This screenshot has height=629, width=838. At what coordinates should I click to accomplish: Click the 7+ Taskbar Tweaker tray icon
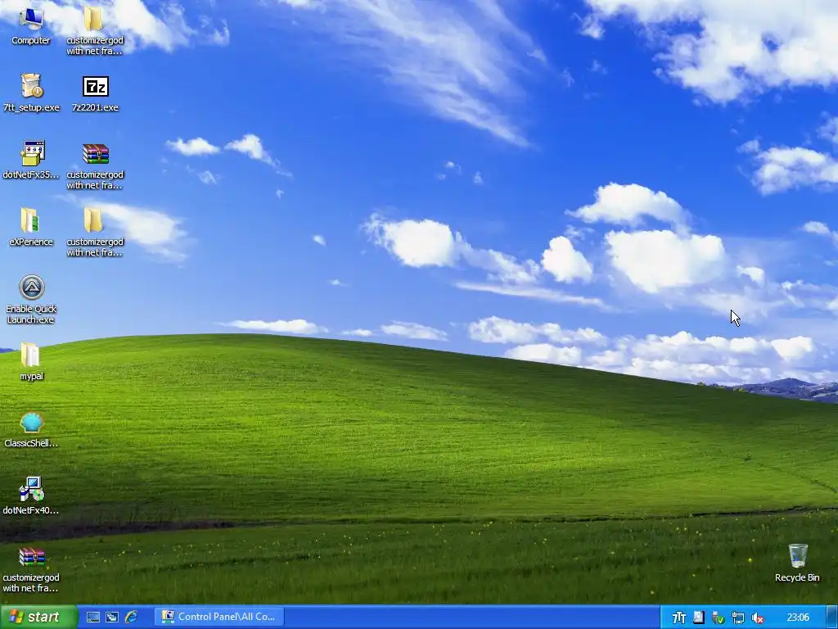click(x=678, y=618)
